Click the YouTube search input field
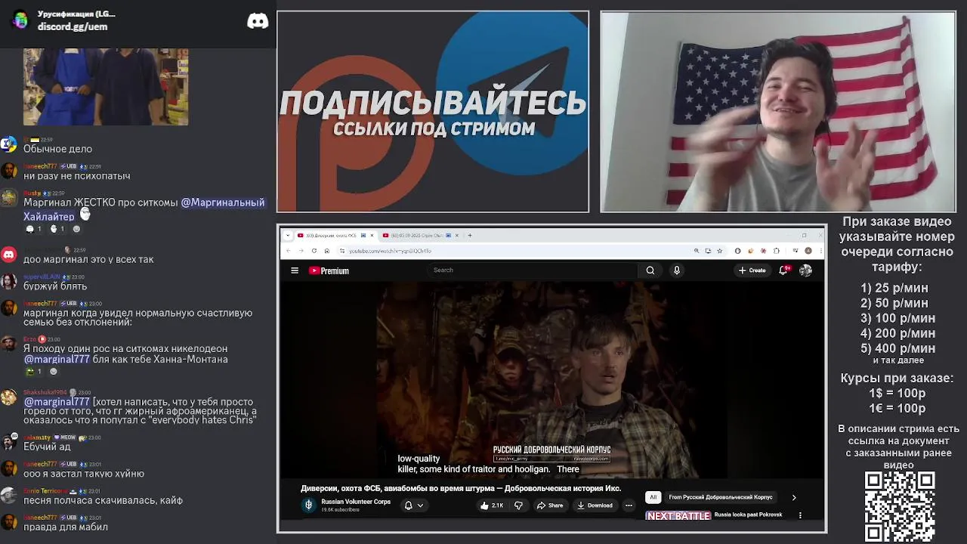The height and width of the screenshot is (544, 967). pos(533,270)
